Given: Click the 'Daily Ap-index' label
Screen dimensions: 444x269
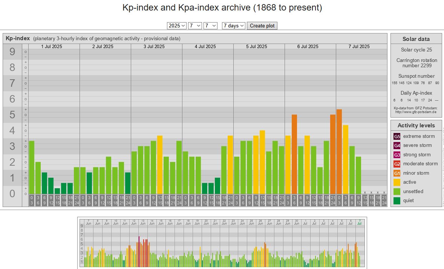Looking at the screenshot, I should pos(416,93).
